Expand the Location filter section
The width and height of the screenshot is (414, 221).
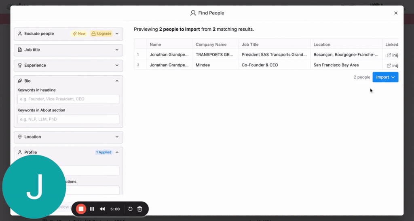pyautogui.click(x=117, y=137)
